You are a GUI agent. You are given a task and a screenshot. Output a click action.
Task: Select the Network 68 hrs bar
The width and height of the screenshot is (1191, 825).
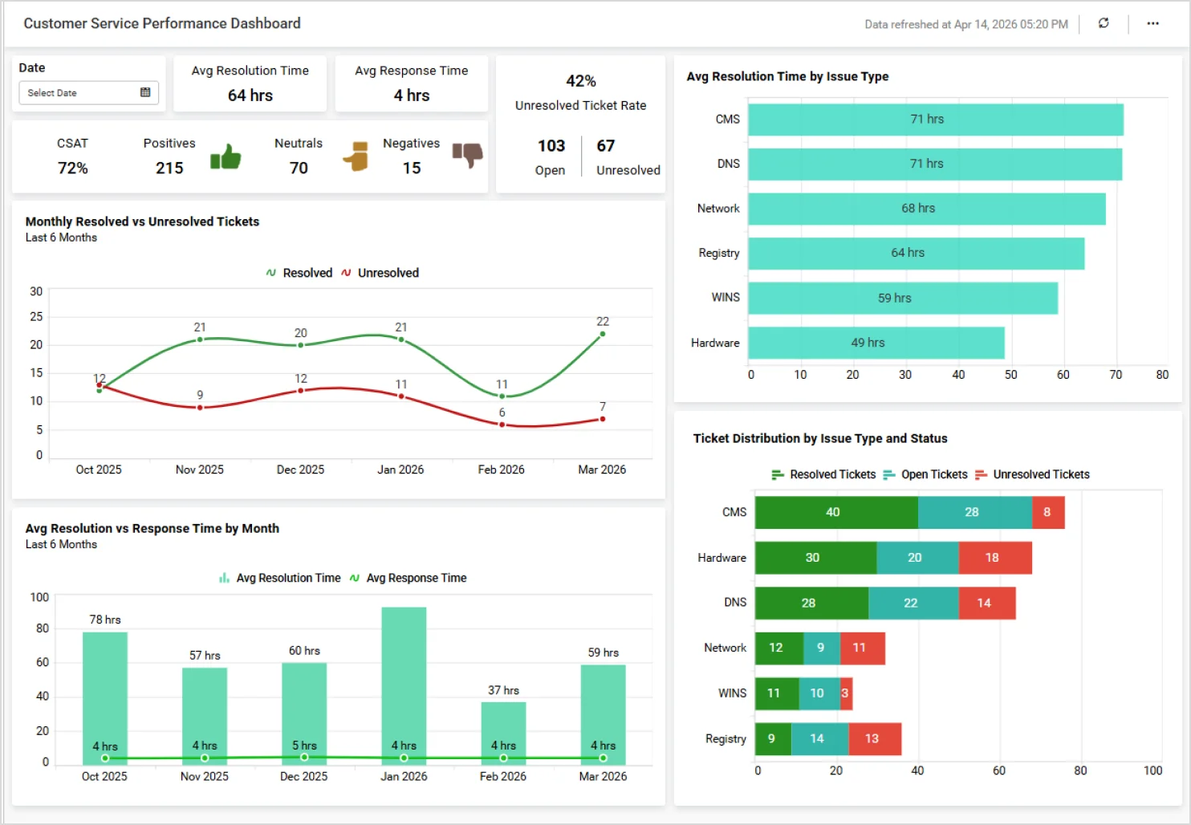(927, 209)
